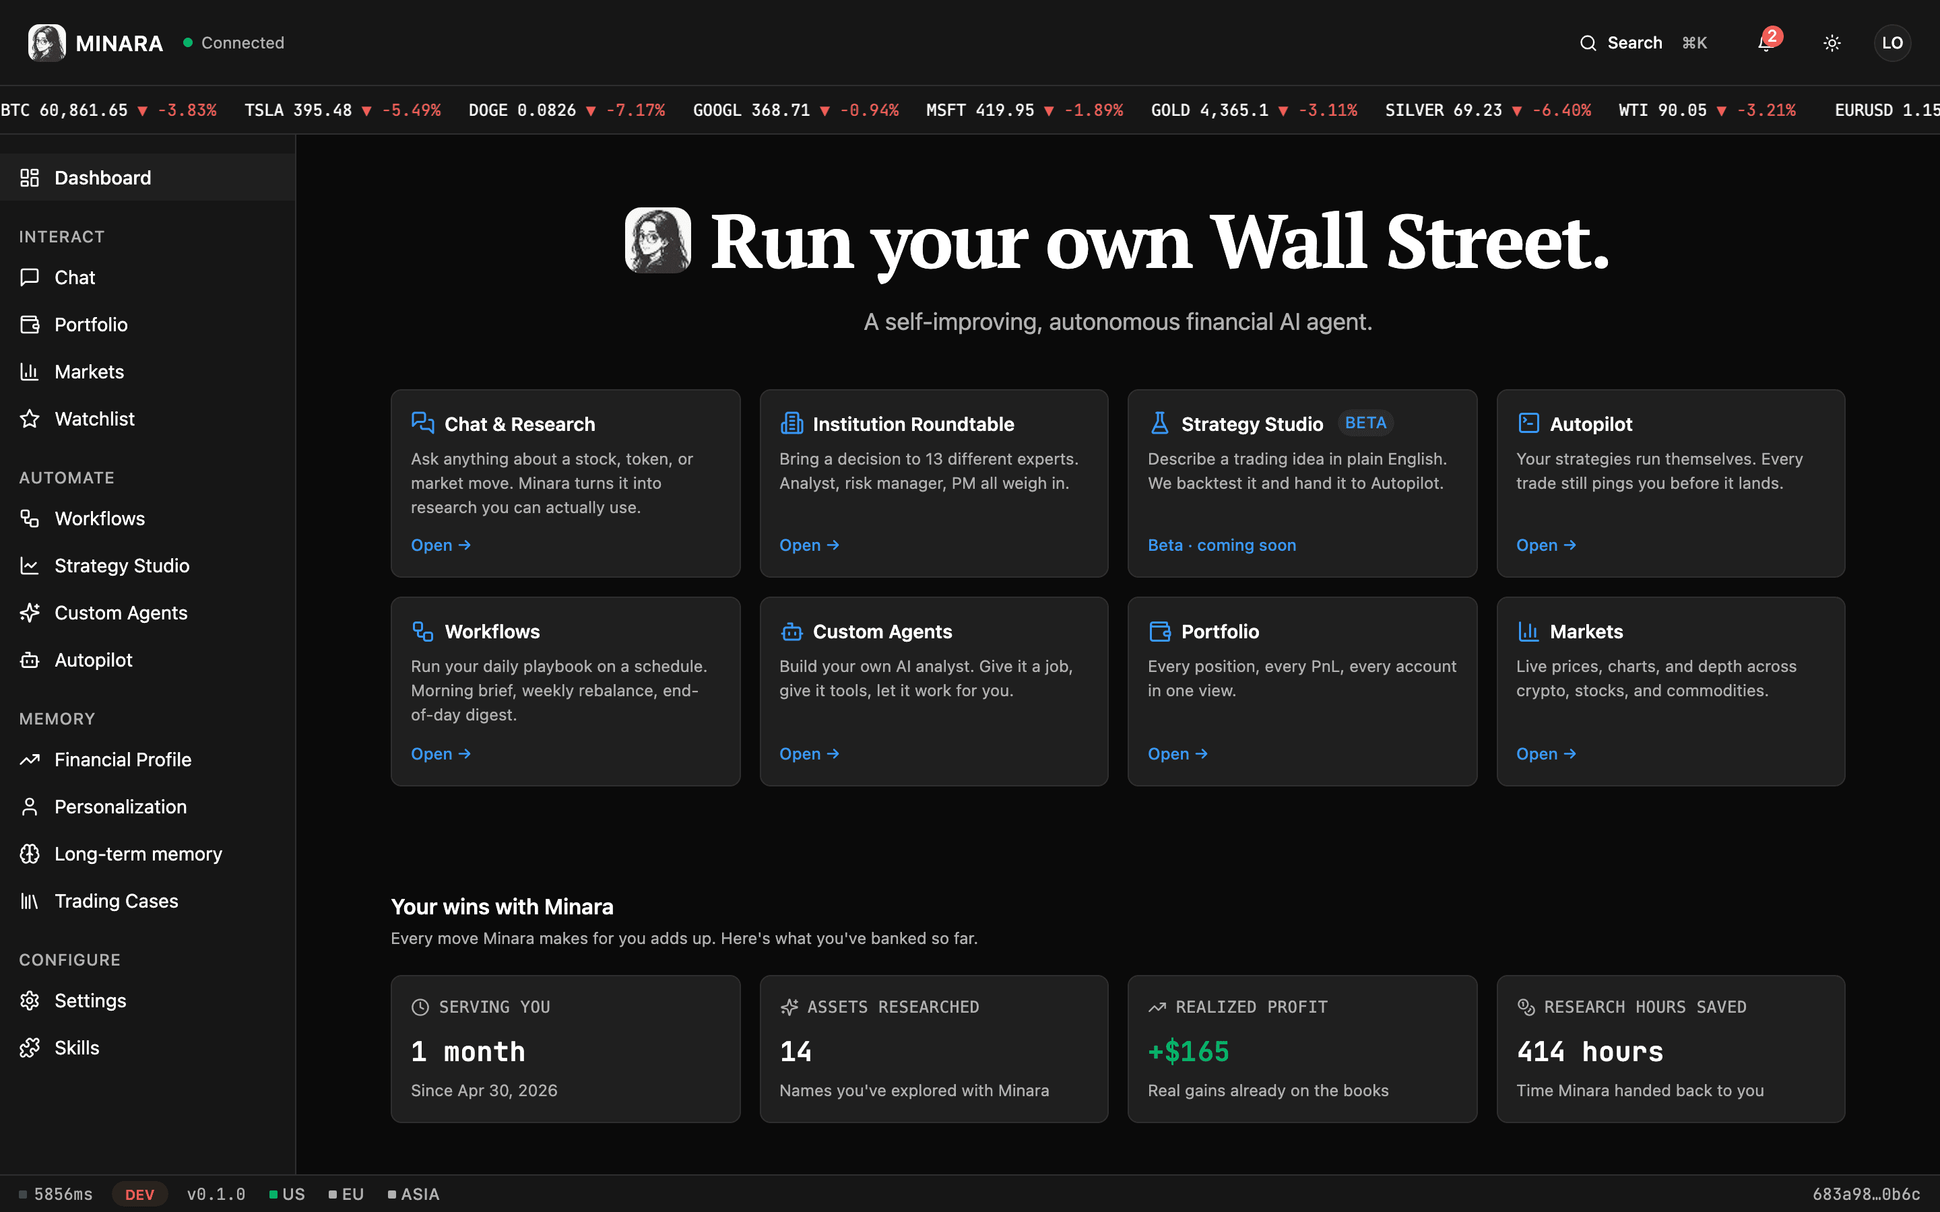
Task: Open the Chat & Research card link
Action: (x=441, y=545)
